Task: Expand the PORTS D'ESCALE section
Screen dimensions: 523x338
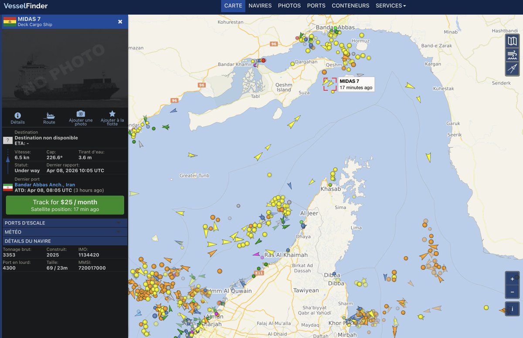Action: click(x=65, y=223)
